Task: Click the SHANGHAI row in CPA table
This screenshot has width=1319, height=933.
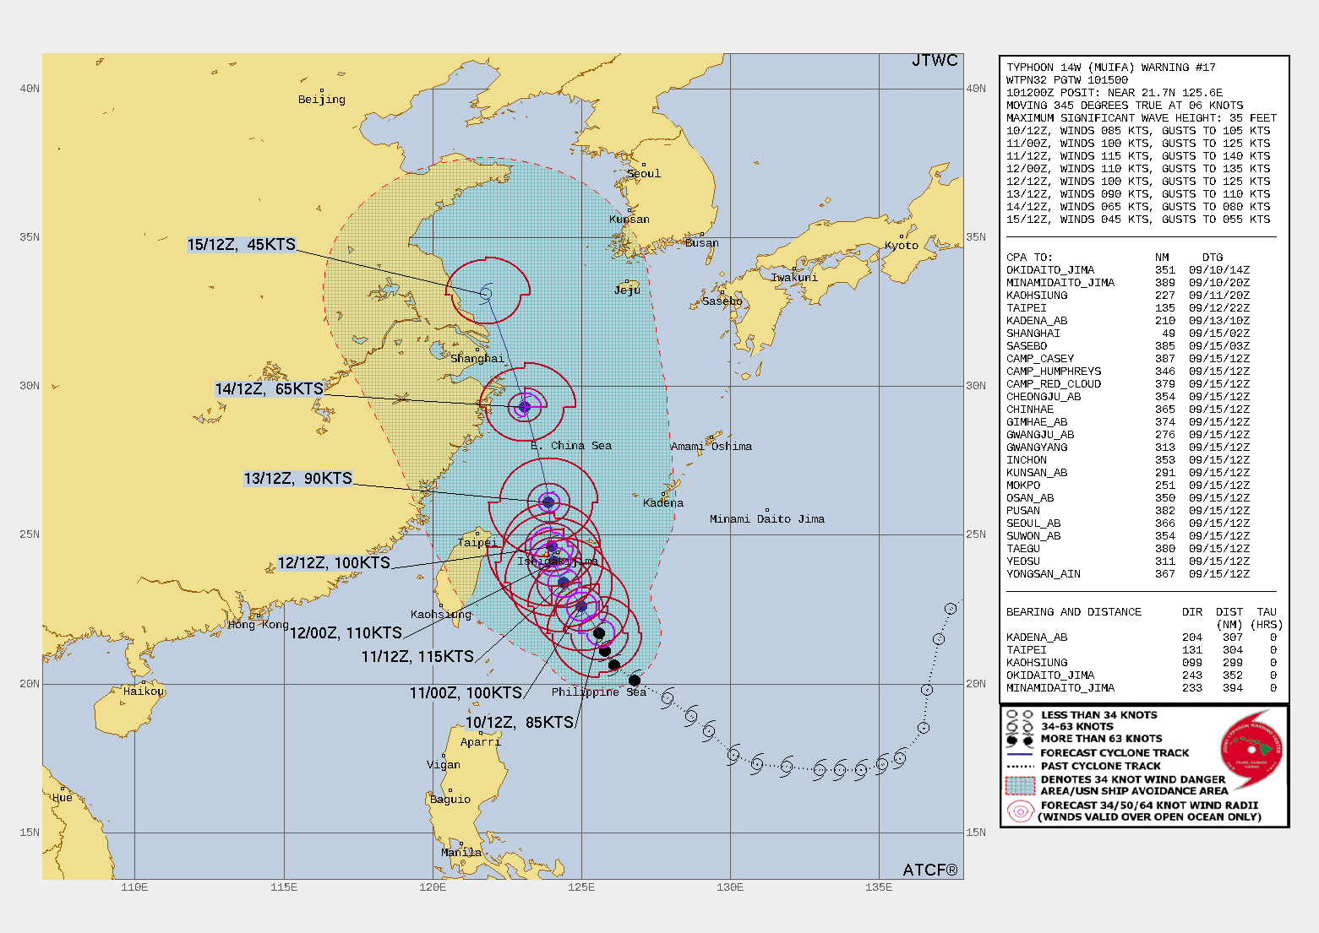Action: (x=1128, y=334)
